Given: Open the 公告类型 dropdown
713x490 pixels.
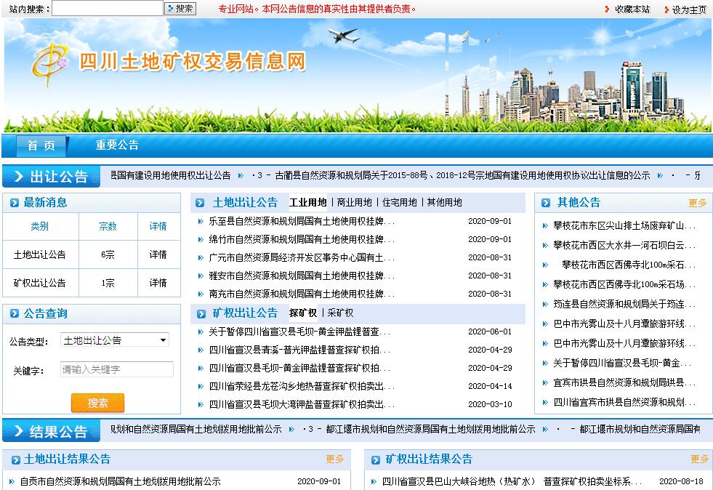Looking at the screenshot, I should [115, 340].
